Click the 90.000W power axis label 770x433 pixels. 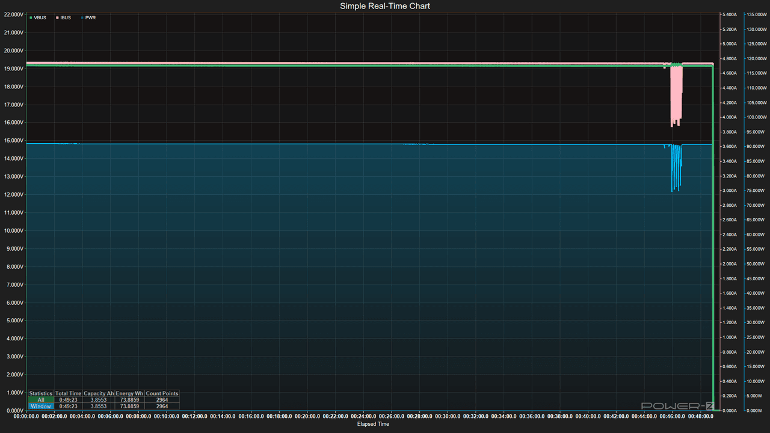756,147
